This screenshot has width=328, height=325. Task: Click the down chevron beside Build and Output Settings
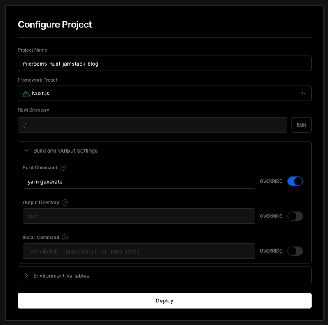[27, 151]
